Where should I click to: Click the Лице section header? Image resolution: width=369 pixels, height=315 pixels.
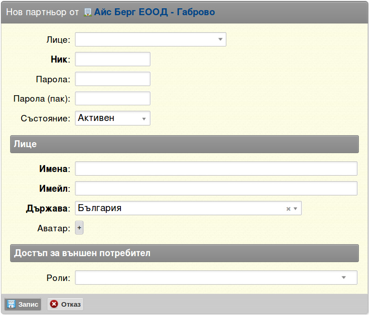(x=184, y=144)
